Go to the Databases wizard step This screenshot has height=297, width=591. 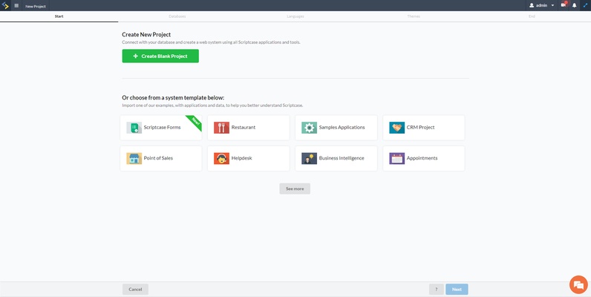point(177,16)
